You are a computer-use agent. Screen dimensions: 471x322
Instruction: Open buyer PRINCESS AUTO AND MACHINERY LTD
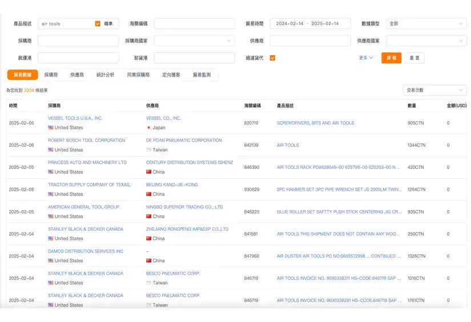click(x=87, y=163)
